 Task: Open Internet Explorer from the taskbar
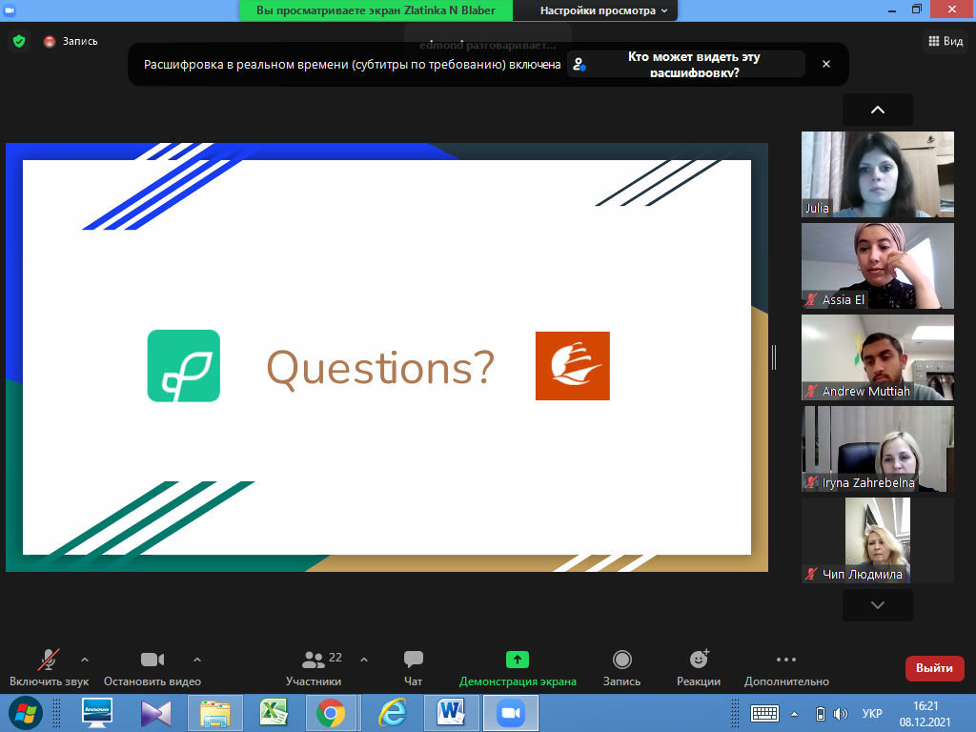click(x=393, y=713)
